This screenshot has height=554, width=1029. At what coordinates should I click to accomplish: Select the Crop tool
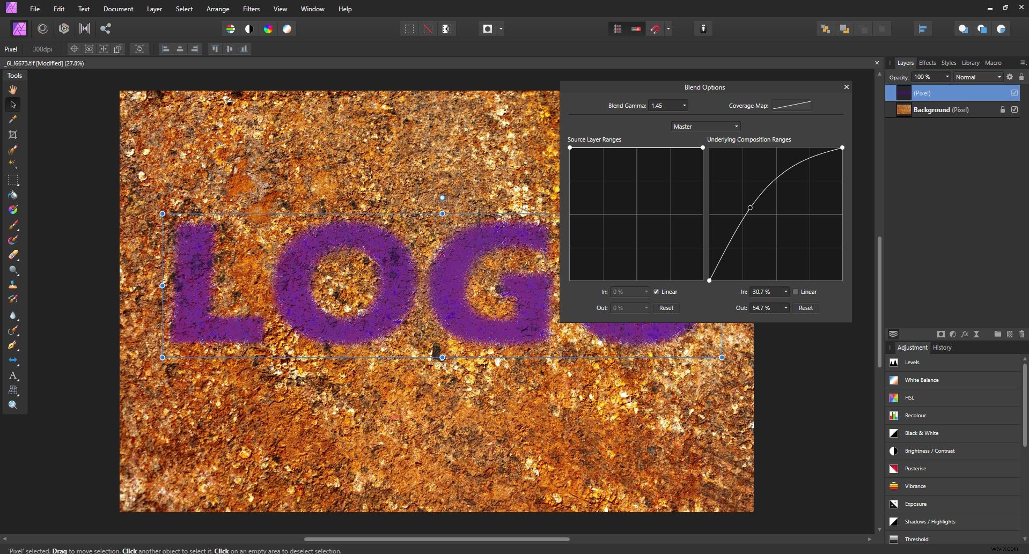pos(13,135)
